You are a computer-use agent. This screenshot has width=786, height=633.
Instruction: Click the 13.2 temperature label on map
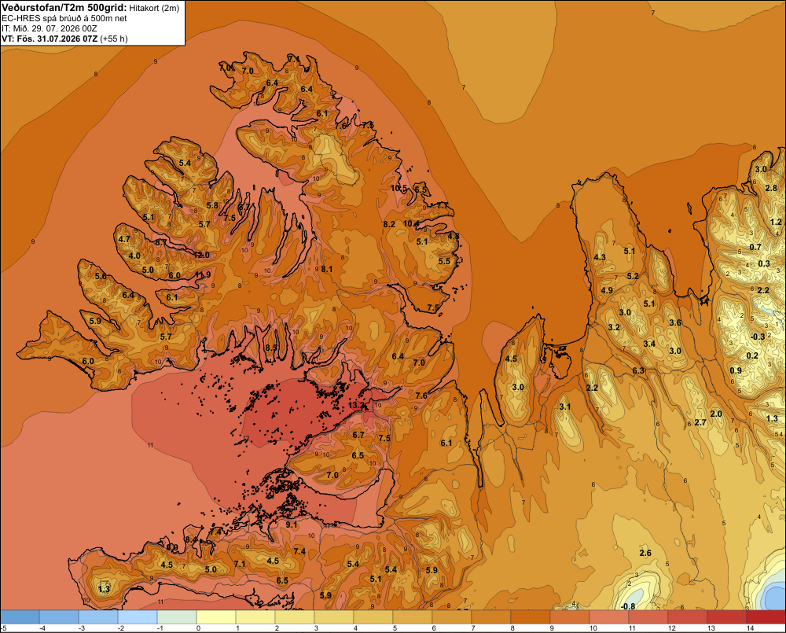point(356,405)
